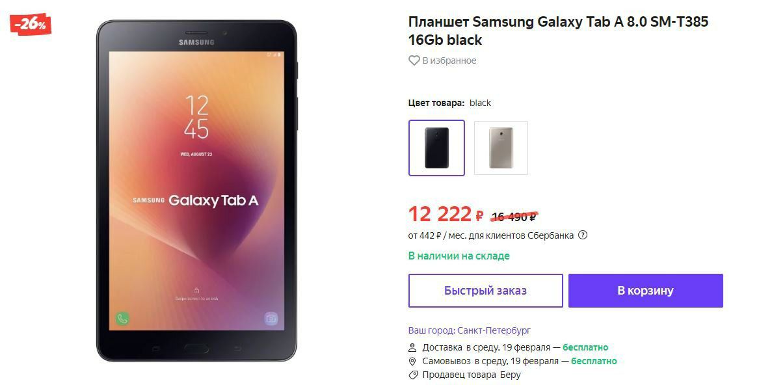Click the delivery person icon

click(x=412, y=348)
